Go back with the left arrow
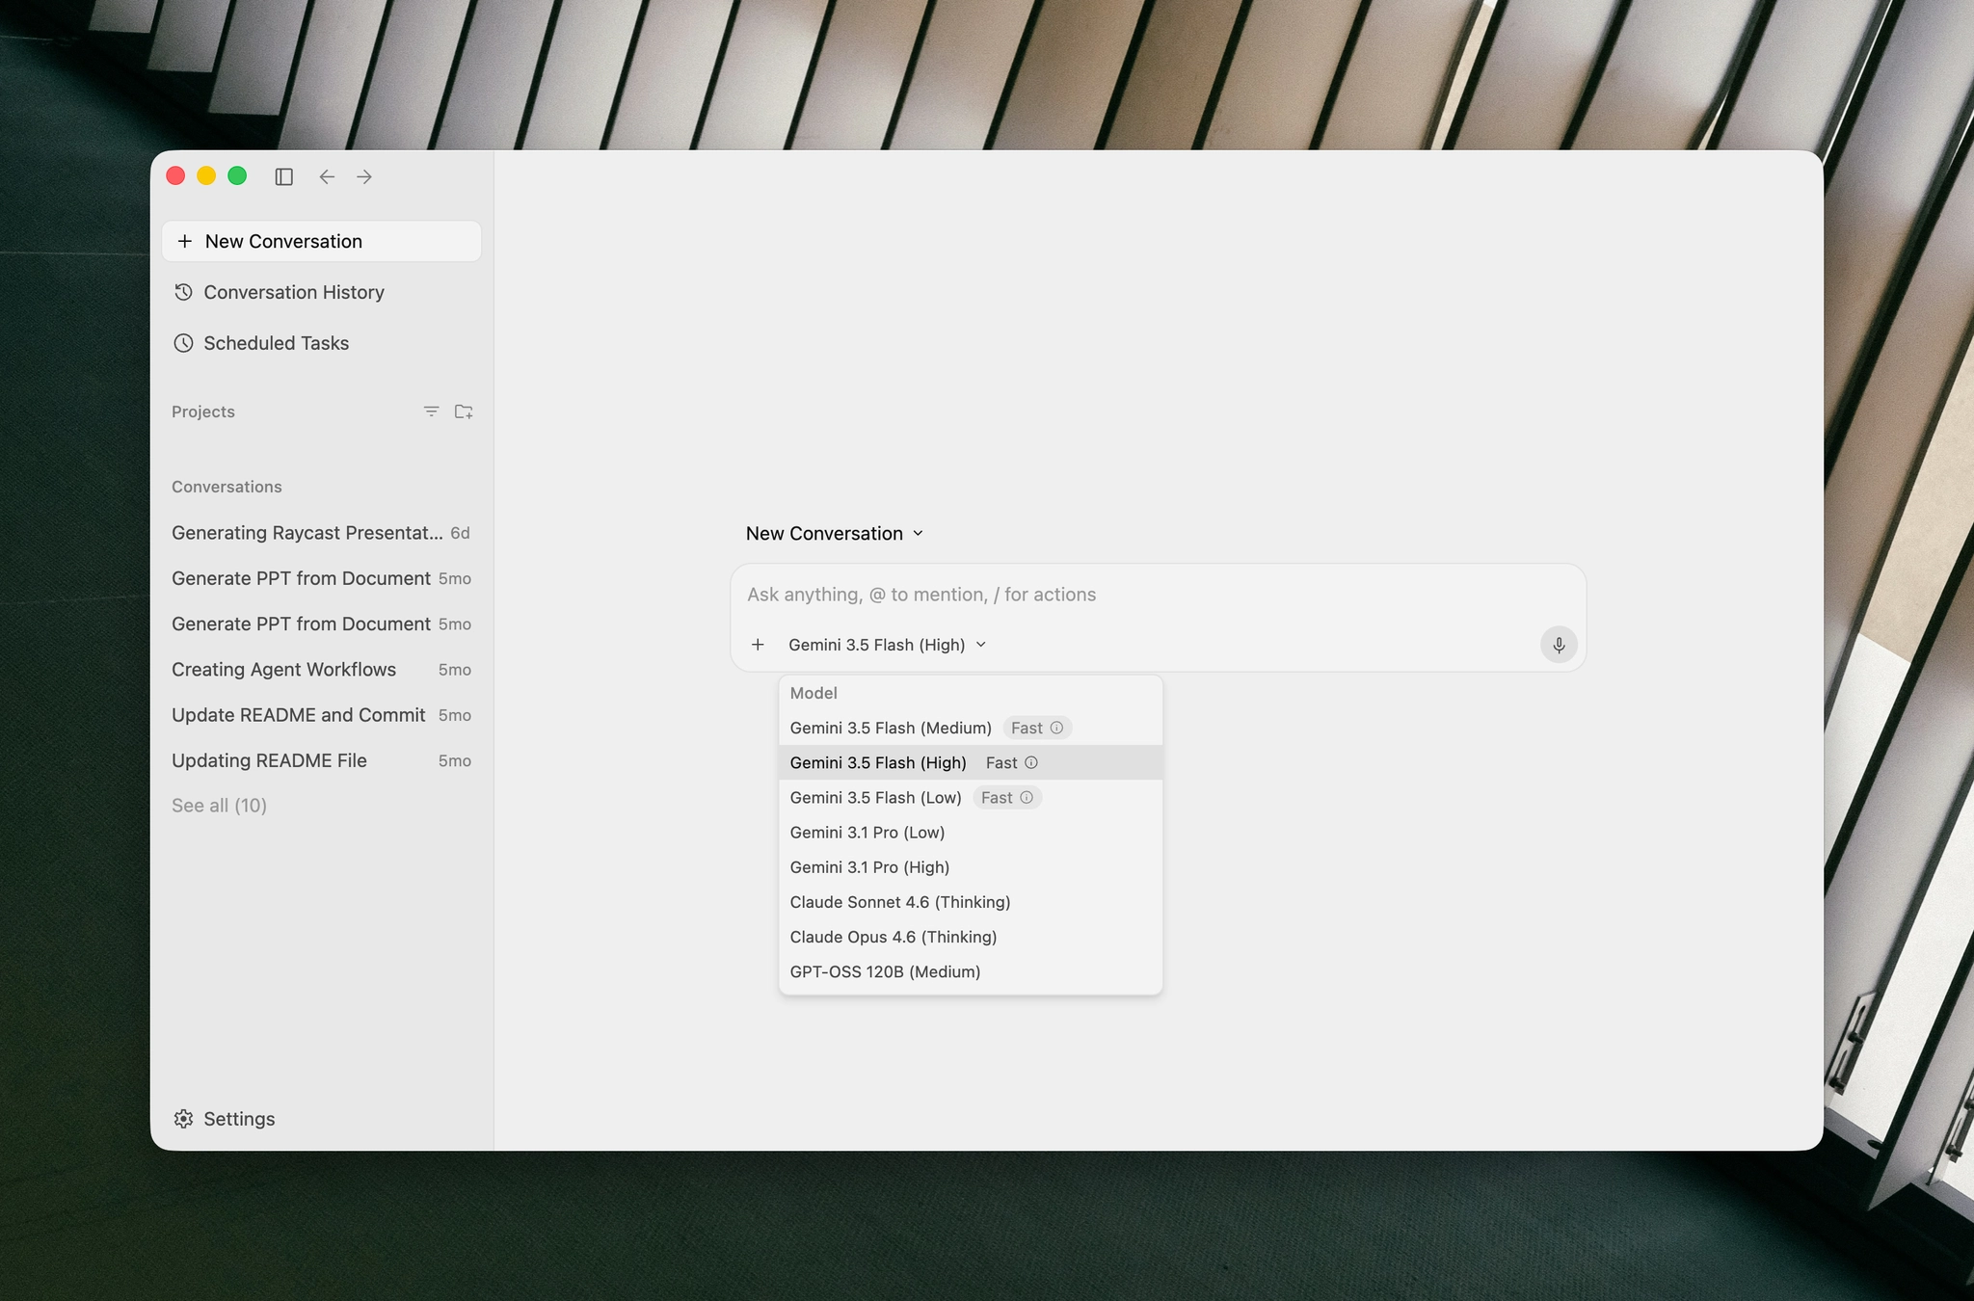Viewport: 1974px width, 1301px height. (327, 176)
